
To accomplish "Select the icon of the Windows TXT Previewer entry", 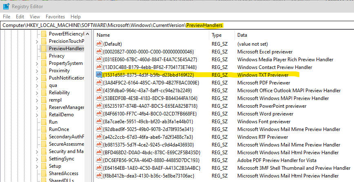I will (x=99, y=75).
